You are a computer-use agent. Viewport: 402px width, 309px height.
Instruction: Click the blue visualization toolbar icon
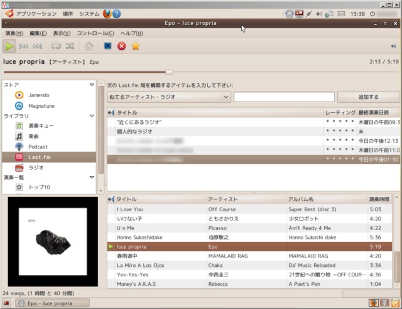(x=107, y=46)
